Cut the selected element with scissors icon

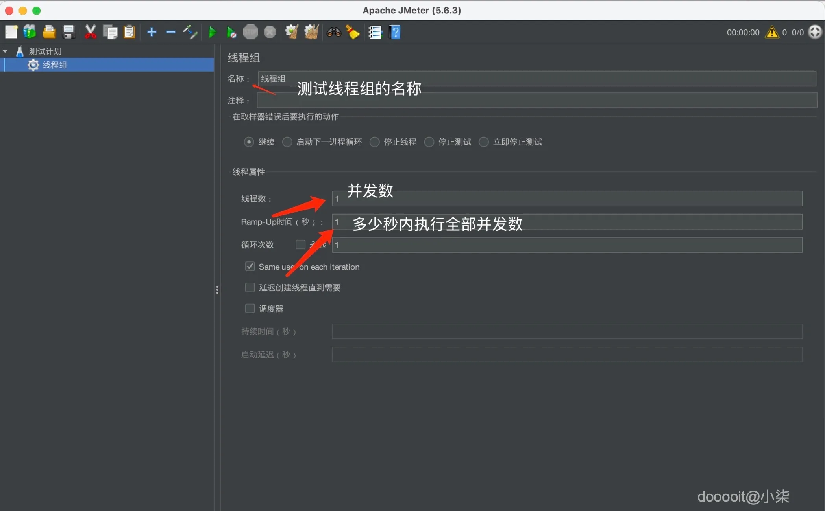click(90, 32)
